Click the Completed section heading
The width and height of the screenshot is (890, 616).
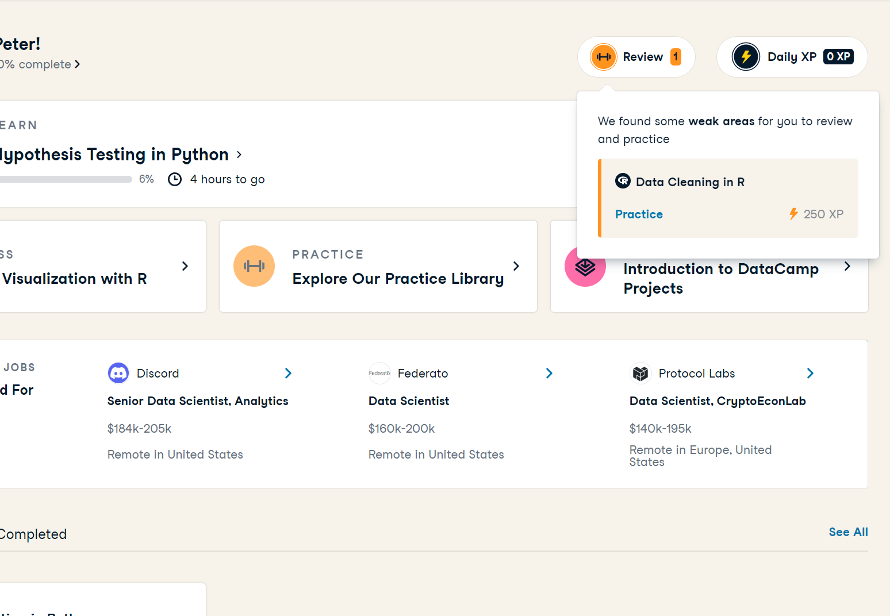click(33, 534)
